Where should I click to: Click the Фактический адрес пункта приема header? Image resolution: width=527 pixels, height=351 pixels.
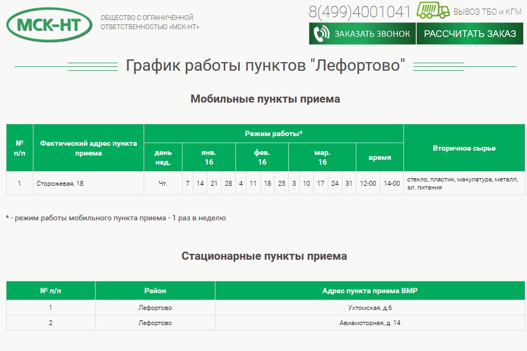point(89,148)
